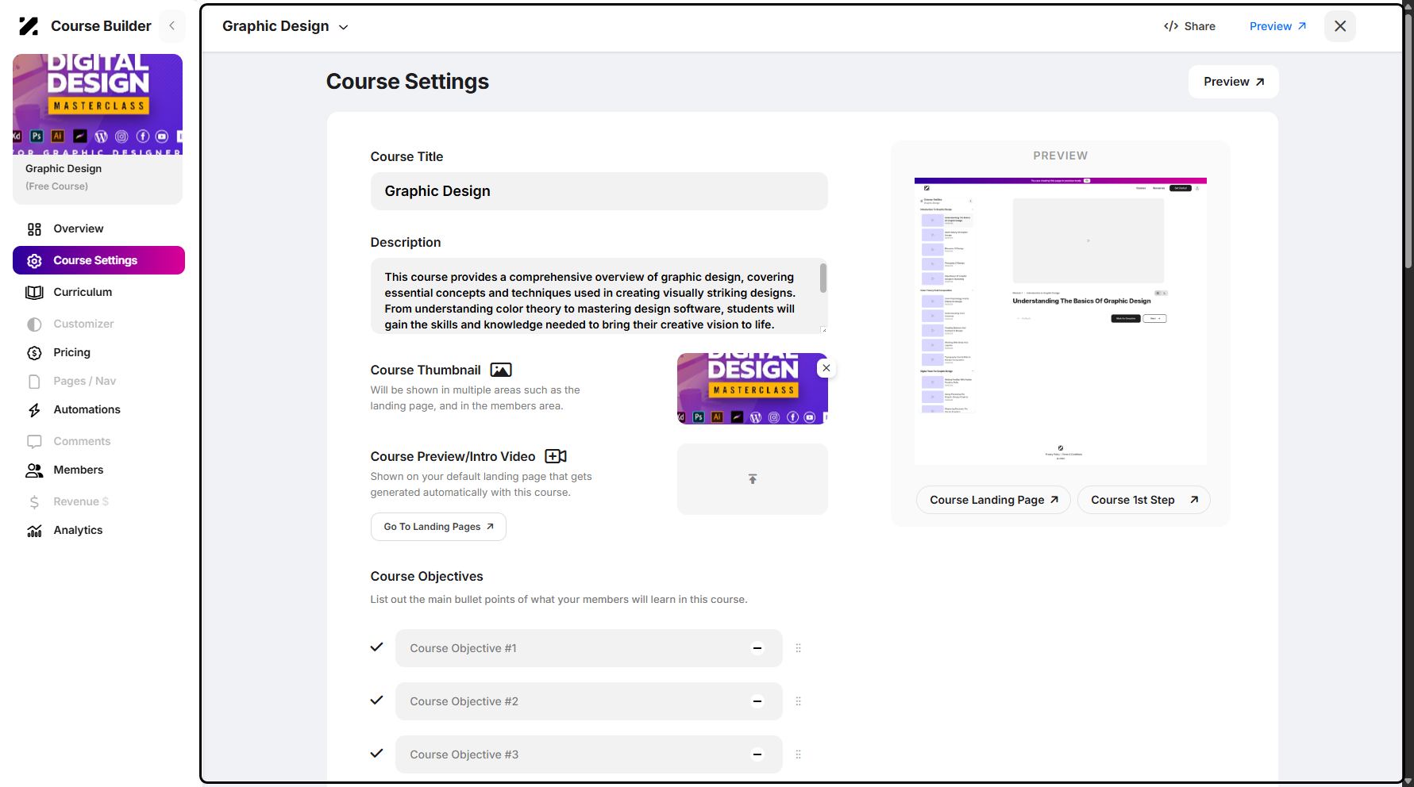Image resolution: width=1414 pixels, height=787 pixels.
Task: Click the drag handle for Objective #1
Action: click(x=798, y=648)
